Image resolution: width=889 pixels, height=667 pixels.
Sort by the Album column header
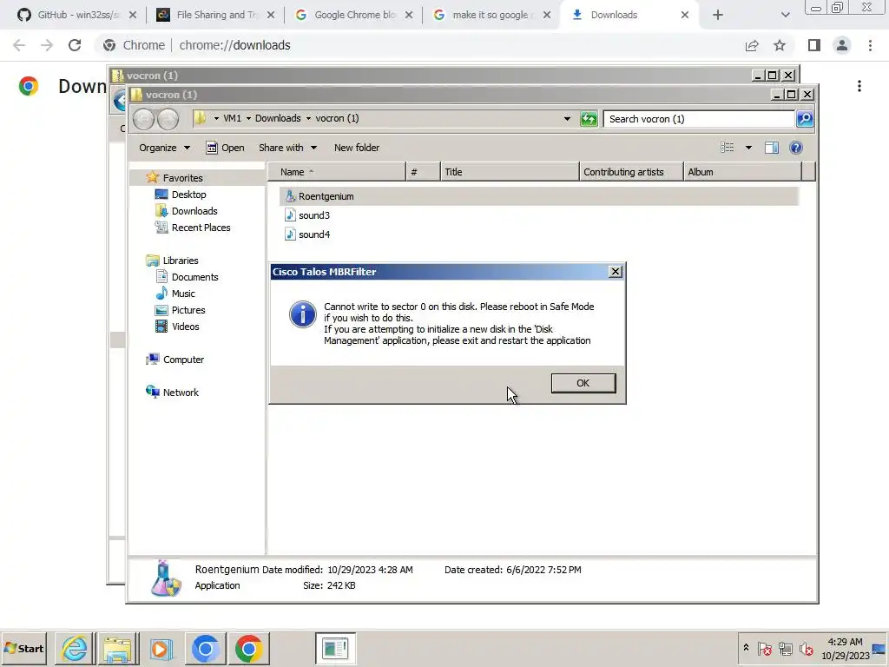click(x=742, y=172)
